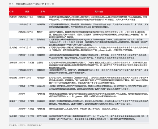The height and width of the screenshot is (129, 158).
Task: Select the 富瑞特装 company cell
Action: point(13,63)
